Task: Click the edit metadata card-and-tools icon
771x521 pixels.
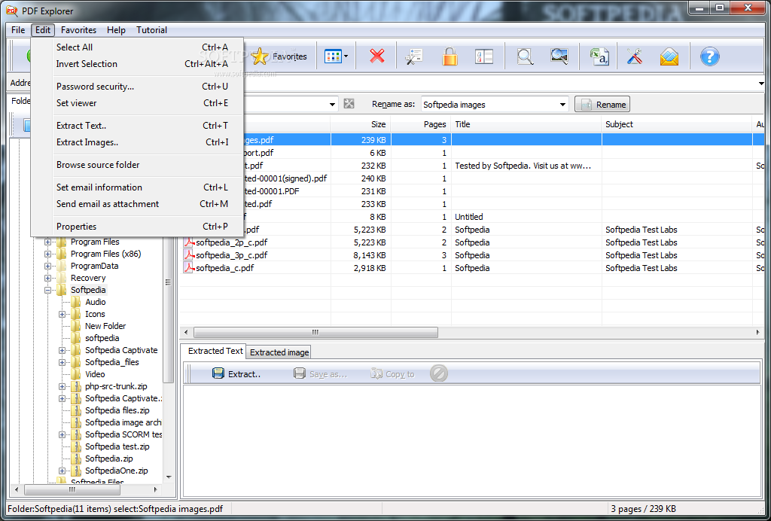Action: tap(414, 56)
